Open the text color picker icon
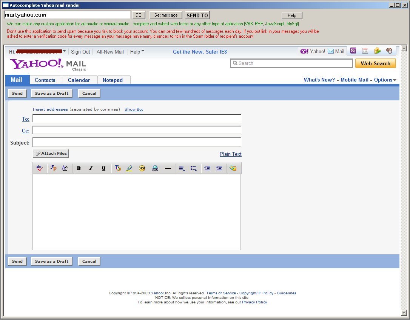The image size is (410, 320). (118, 168)
